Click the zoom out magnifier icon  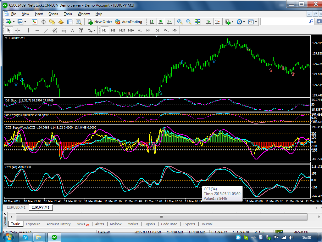click(x=189, y=22)
